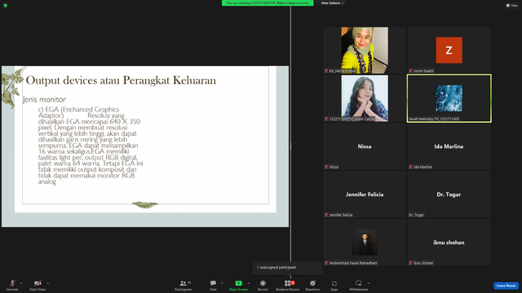Click slide title 'Output devices atau Perangkat Keluaran'

121,81
